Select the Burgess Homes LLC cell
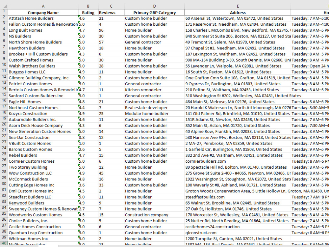Viewport: 329px width, 247px height. coord(43,72)
